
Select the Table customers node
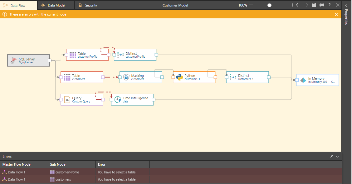[x=82, y=77]
